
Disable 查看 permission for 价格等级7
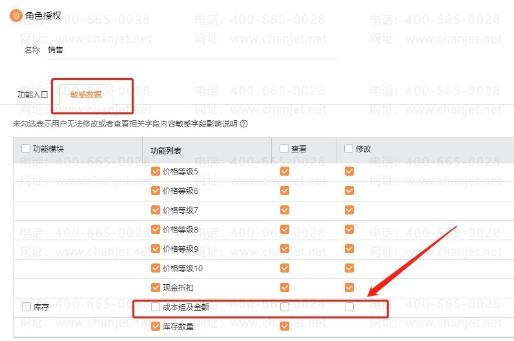click(284, 210)
